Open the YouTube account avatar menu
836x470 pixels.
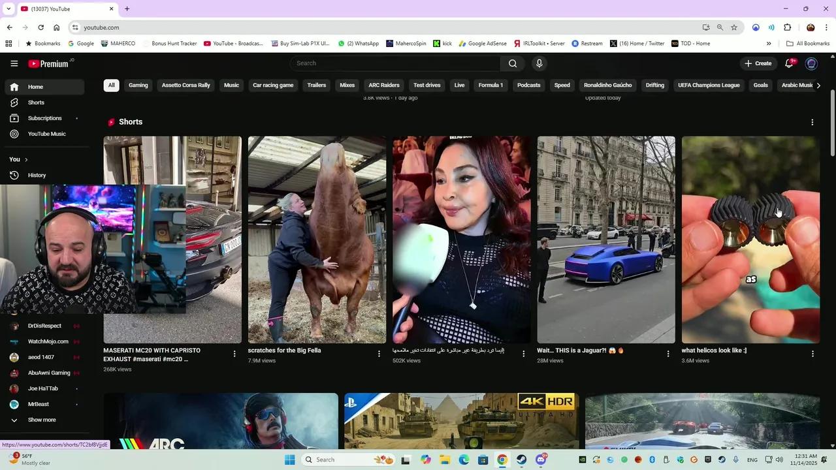(811, 63)
